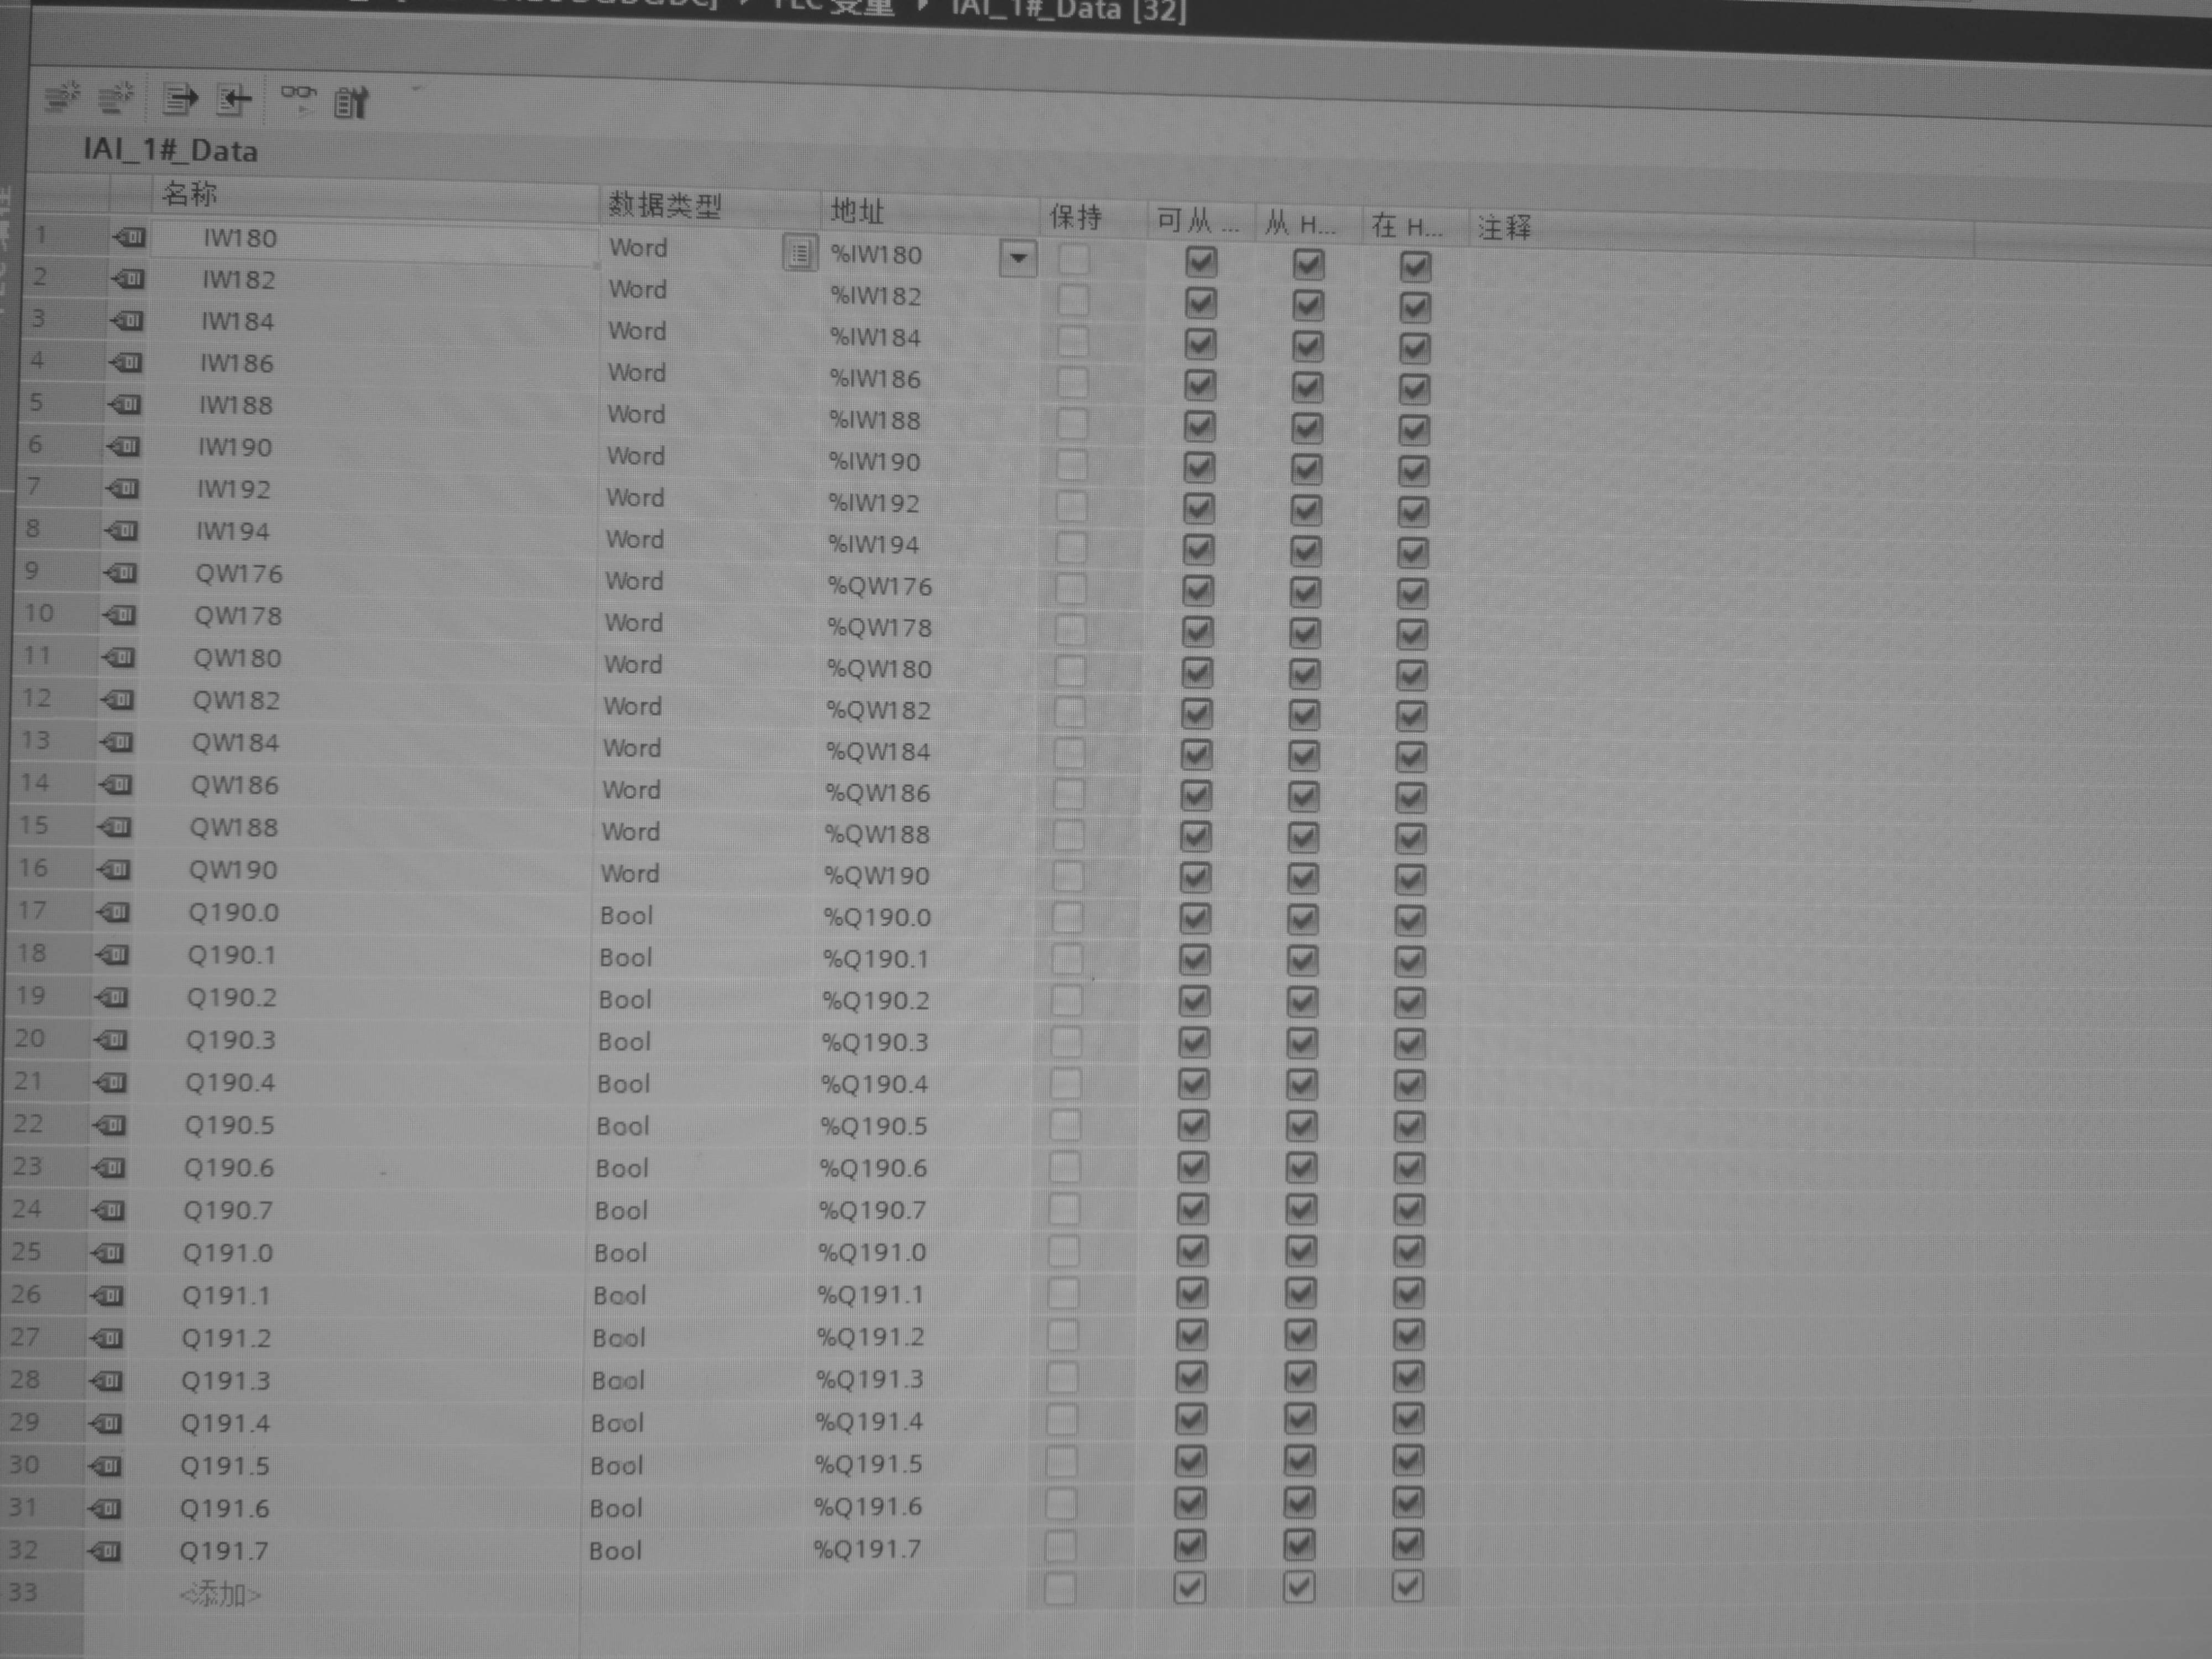Uncheck 在 H... visible checkbox for Q191.7

pos(1407,1546)
